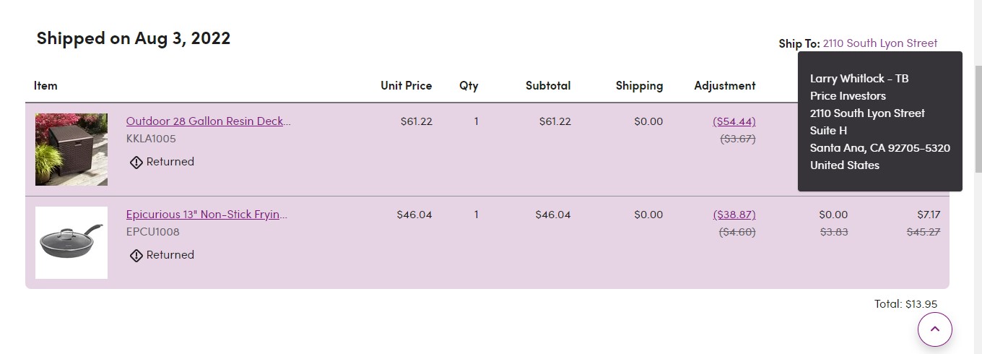982x354 pixels.
Task: Open the 2110 South Lyon Street address link
Action: tap(880, 43)
